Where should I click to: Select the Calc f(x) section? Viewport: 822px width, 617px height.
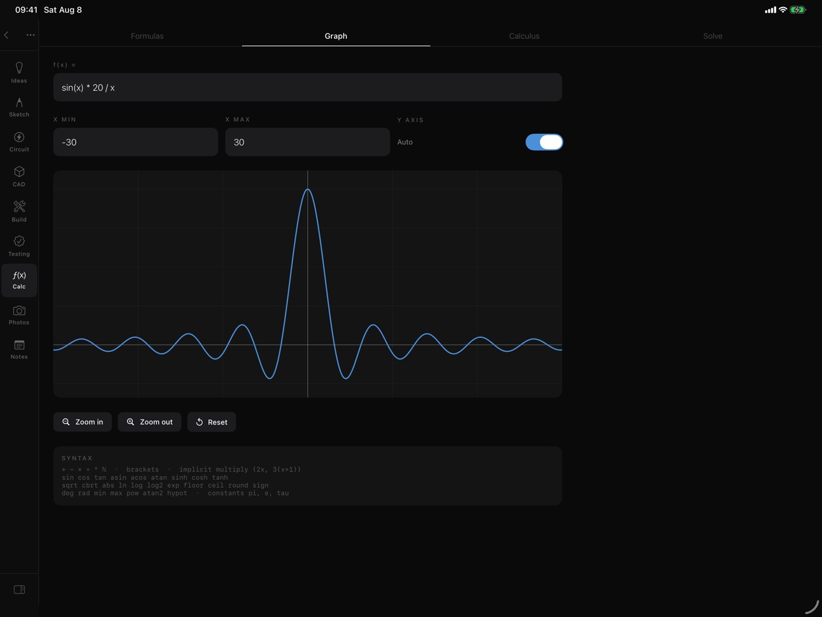(19, 280)
